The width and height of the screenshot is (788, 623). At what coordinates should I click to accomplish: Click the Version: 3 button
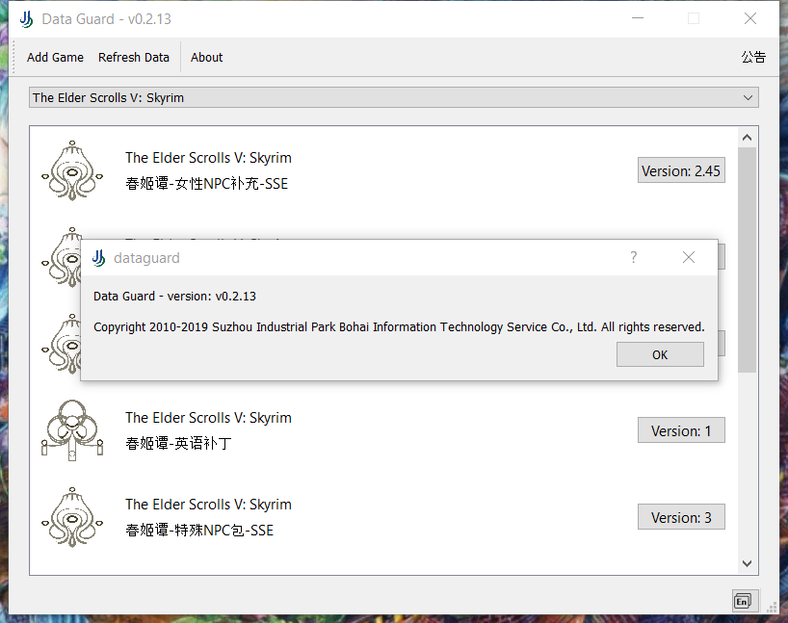tap(681, 517)
